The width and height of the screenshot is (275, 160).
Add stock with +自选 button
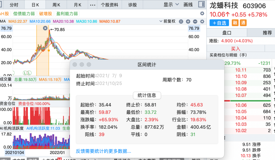[219, 23]
